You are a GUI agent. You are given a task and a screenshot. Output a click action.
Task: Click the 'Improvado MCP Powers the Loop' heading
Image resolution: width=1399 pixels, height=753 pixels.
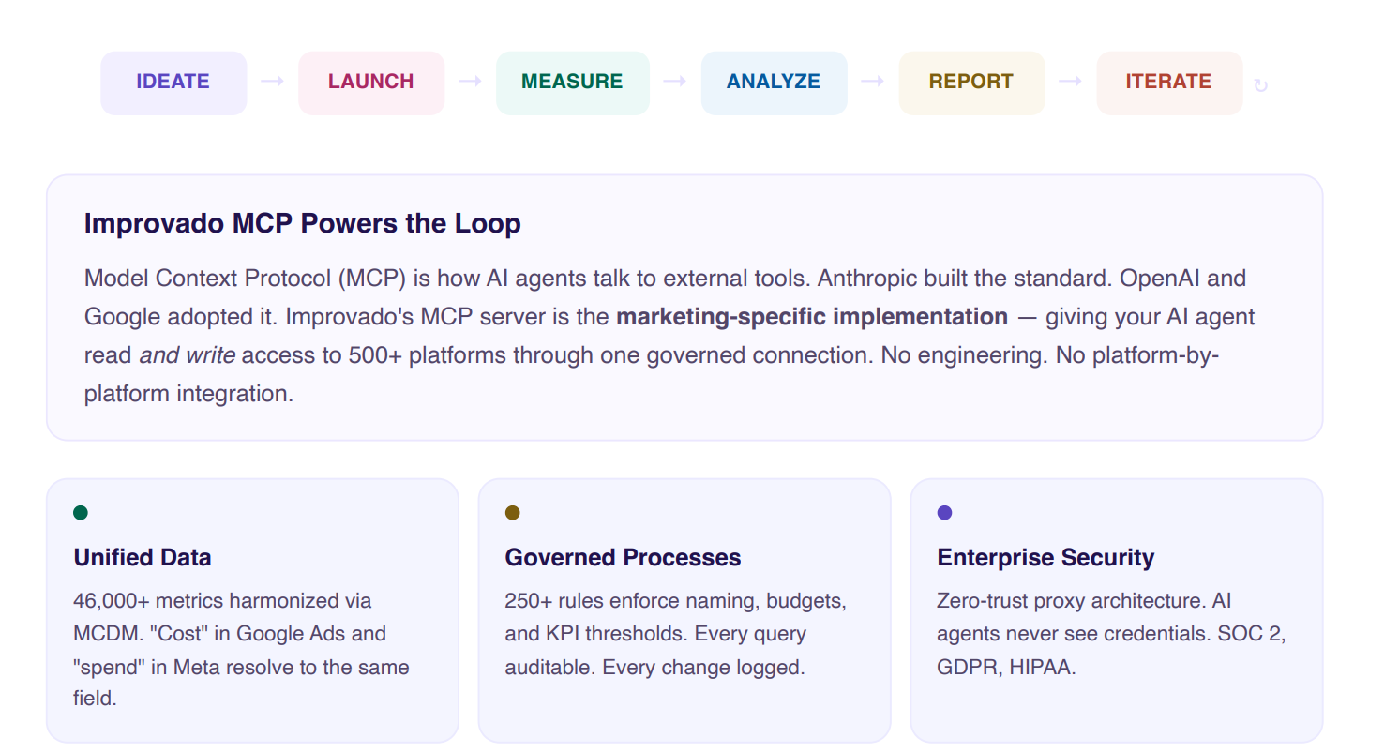pos(302,224)
